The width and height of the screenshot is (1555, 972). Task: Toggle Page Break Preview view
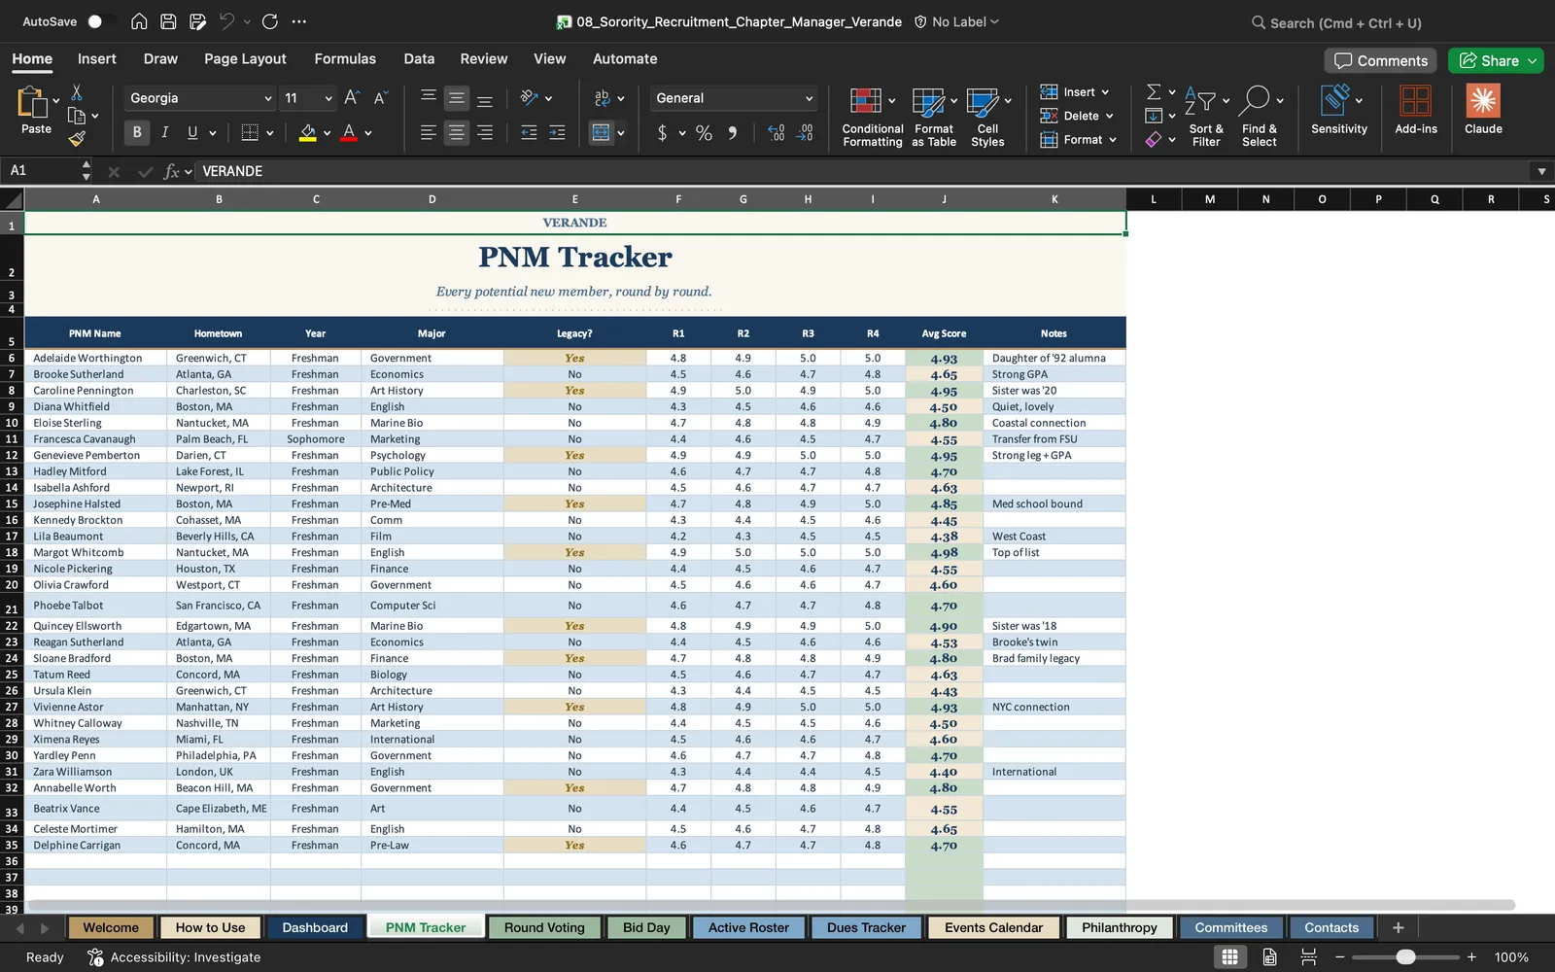(x=1309, y=956)
